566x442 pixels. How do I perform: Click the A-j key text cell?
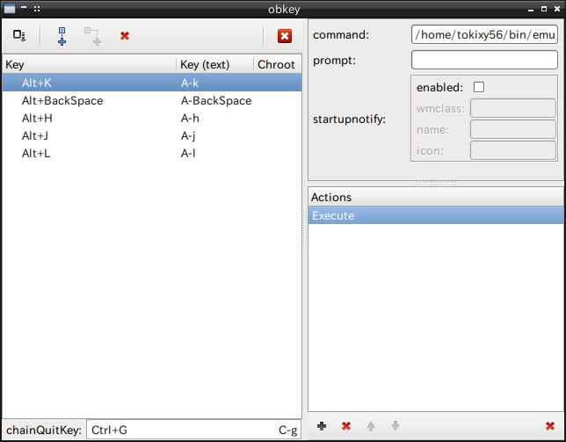tap(188, 136)
